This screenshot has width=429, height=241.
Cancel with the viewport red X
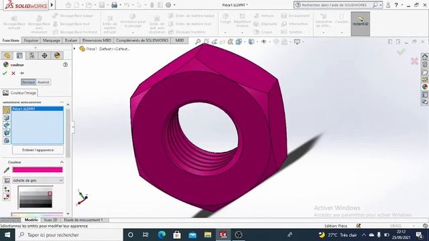pyautogui.click(x=414, y=61)
